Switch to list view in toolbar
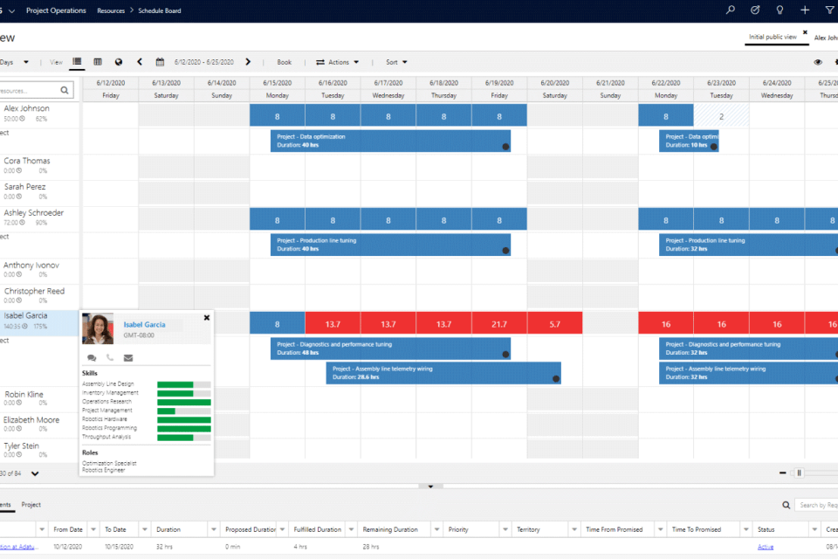 (x=77, y=62)
